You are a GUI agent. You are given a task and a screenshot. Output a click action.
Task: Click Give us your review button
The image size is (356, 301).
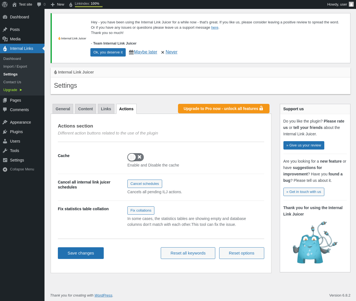(304, 145)
